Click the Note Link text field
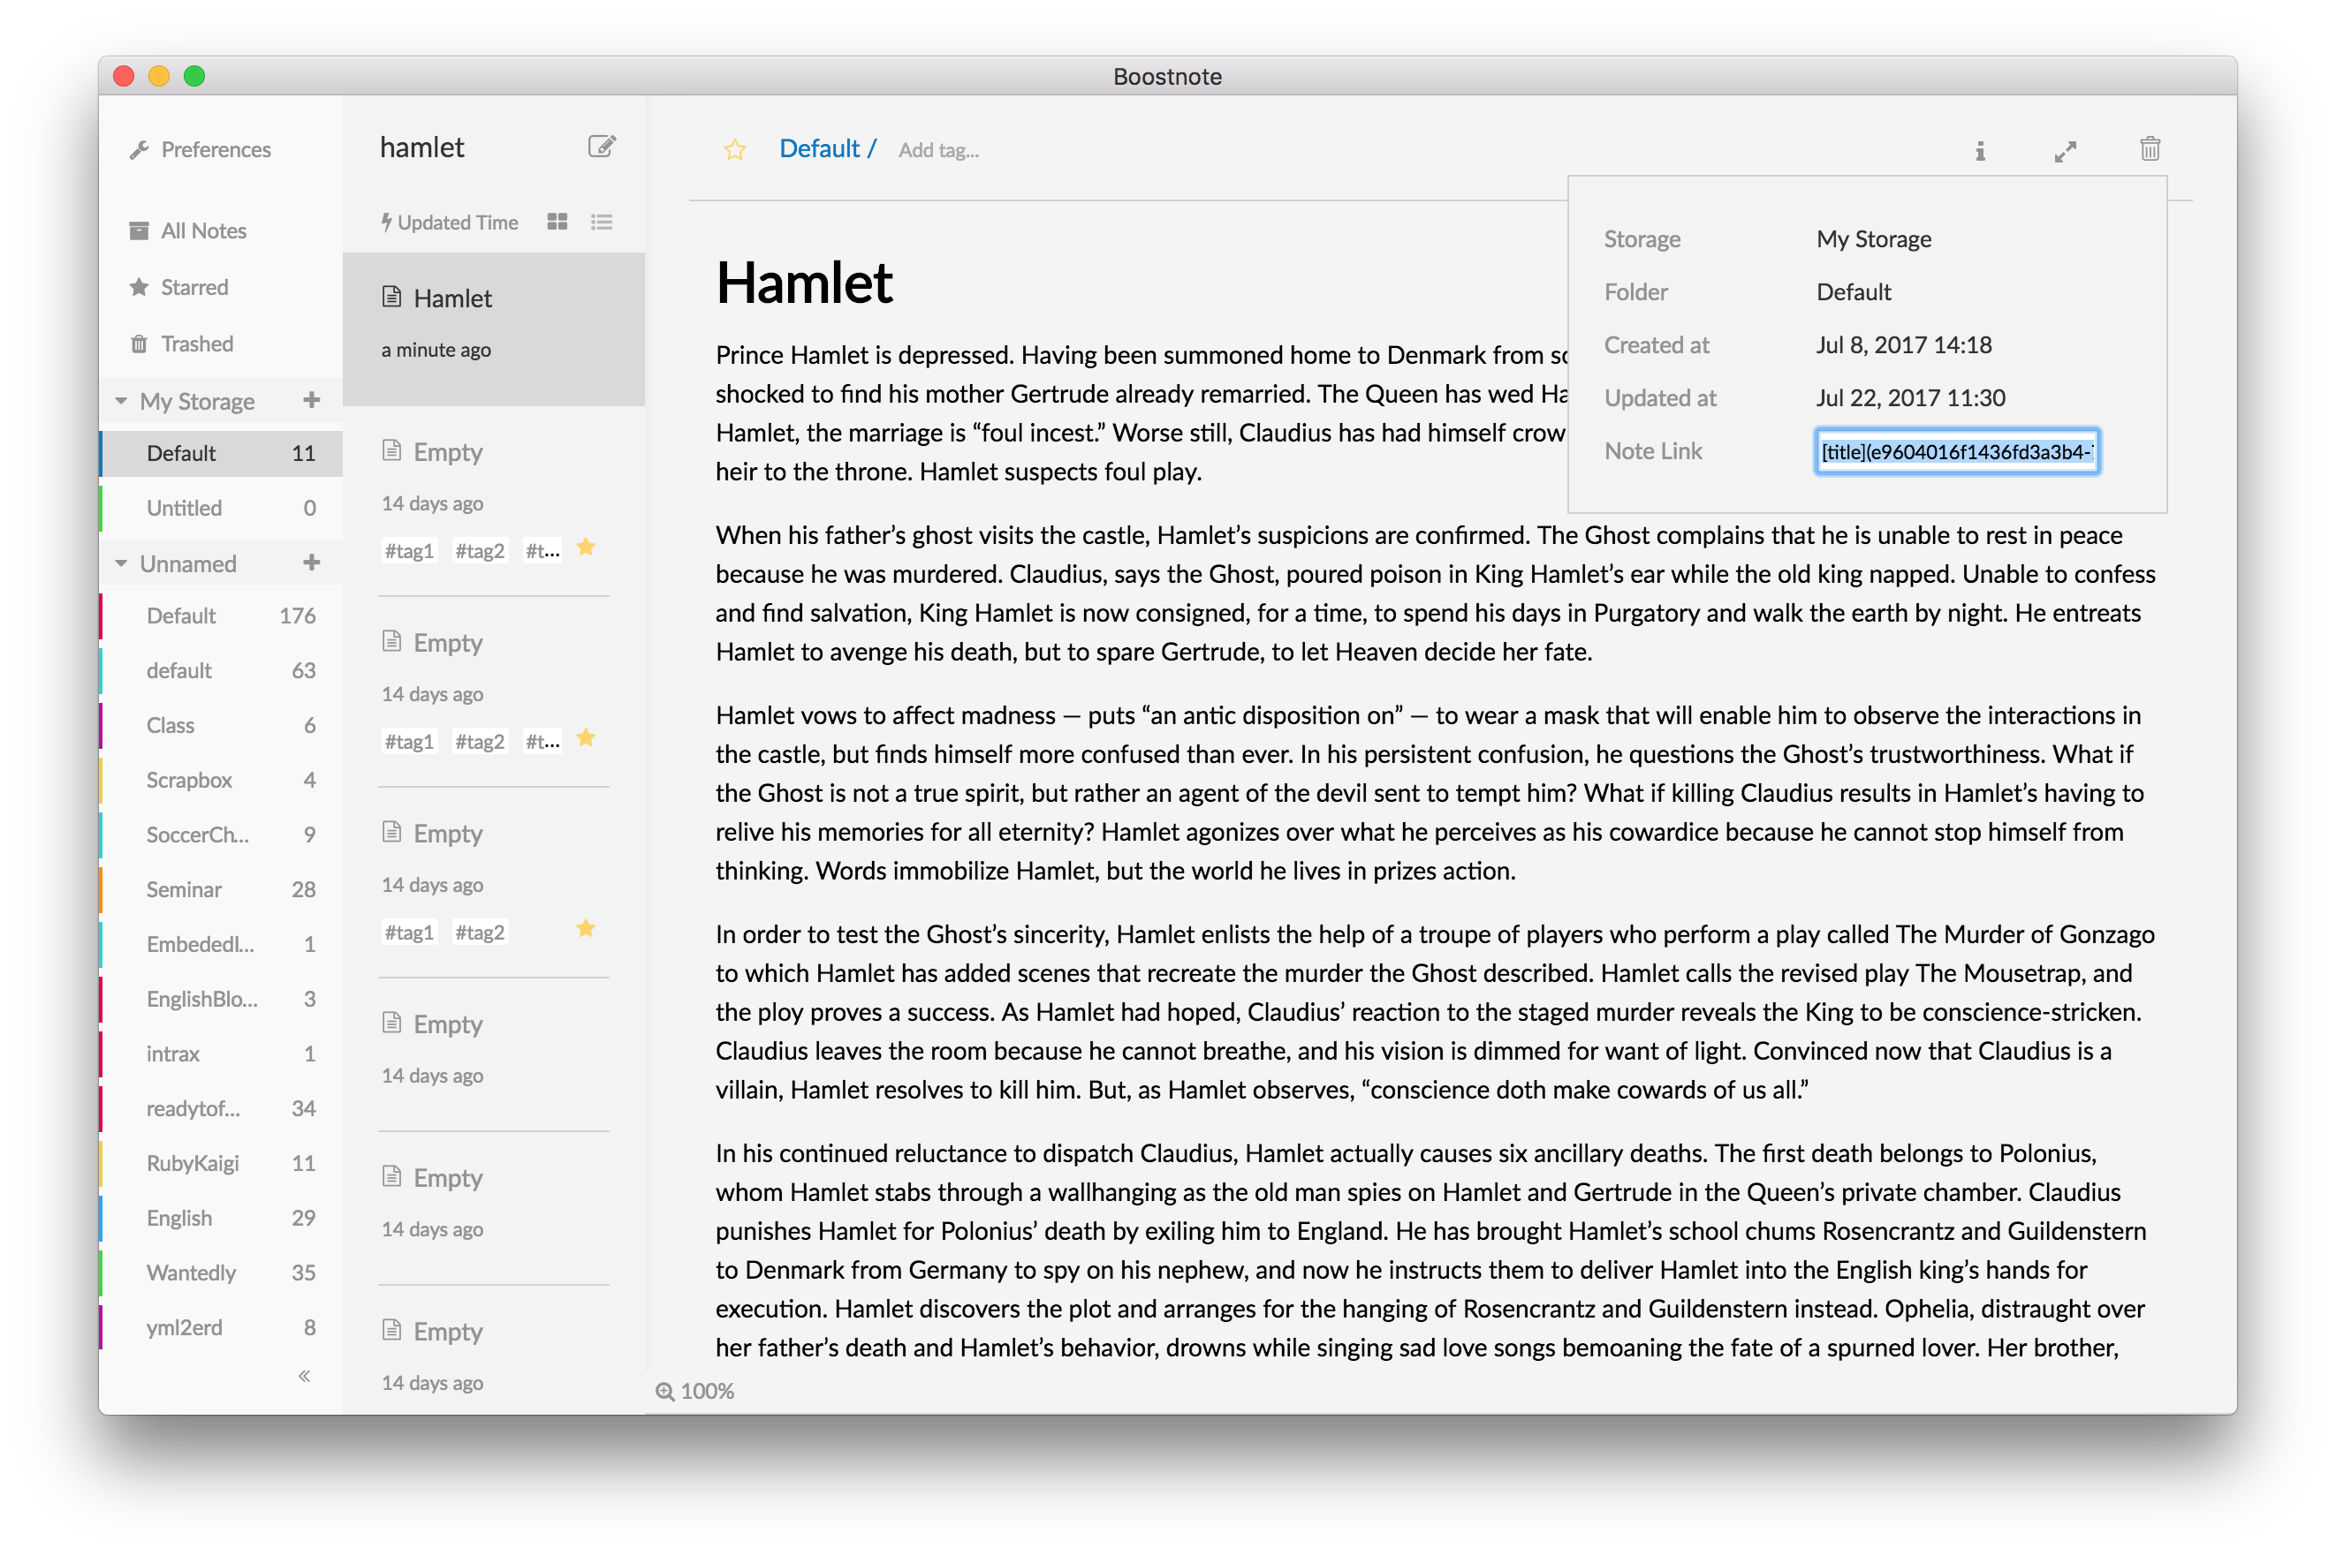This screenshot has width=2336, height=1556. [1956, 451]
